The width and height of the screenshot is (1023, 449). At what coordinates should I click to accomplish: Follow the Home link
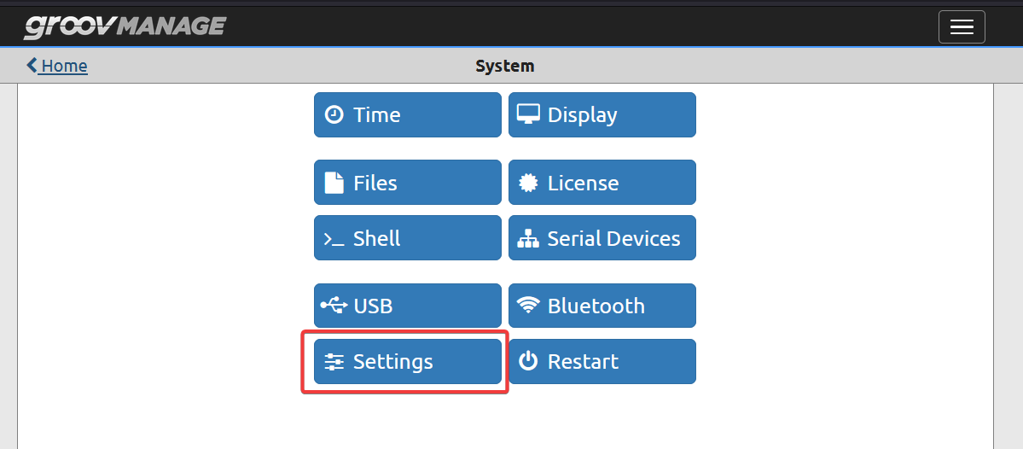click(65, 66)
